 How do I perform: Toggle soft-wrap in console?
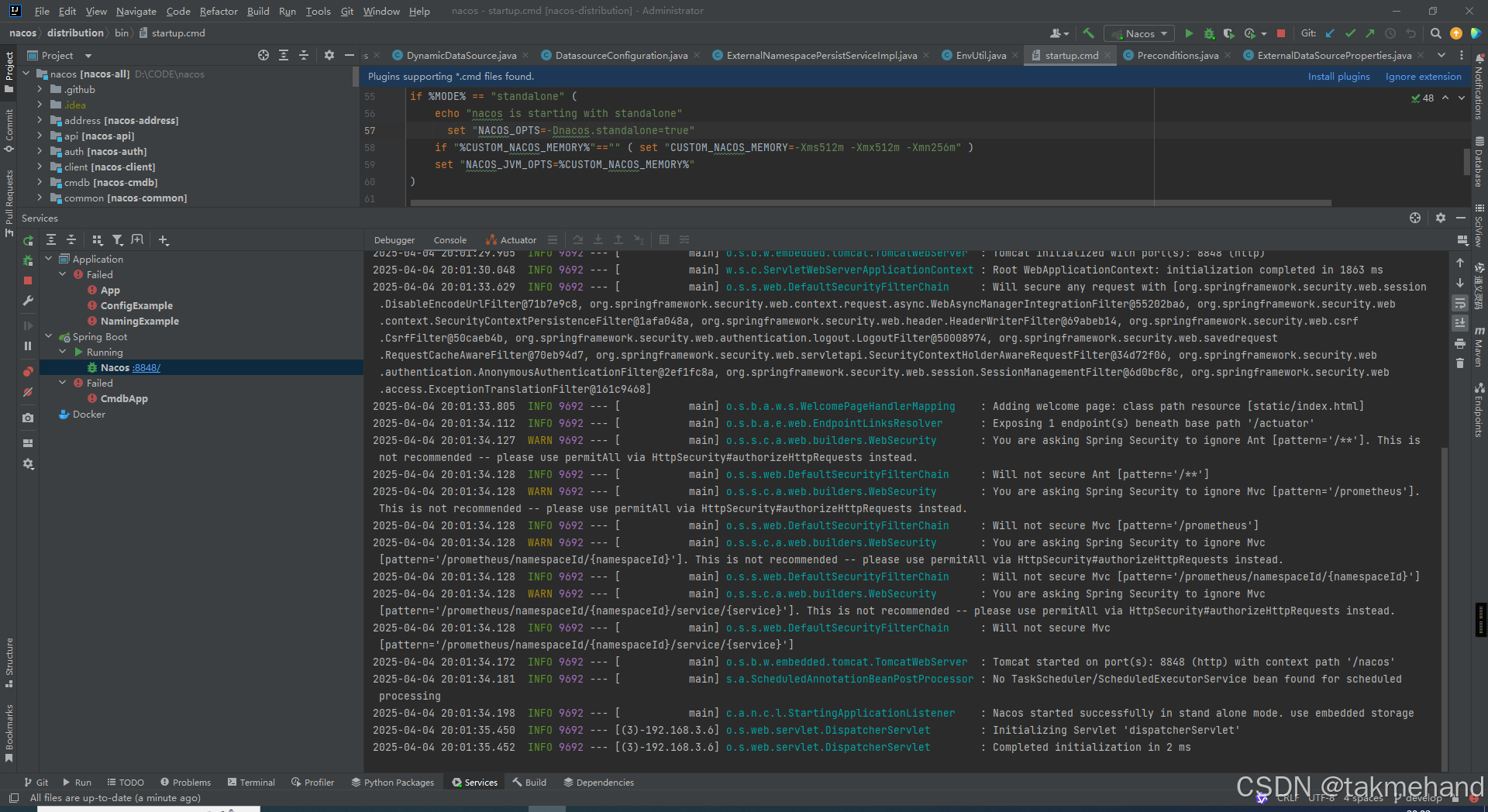[1460, 303]
